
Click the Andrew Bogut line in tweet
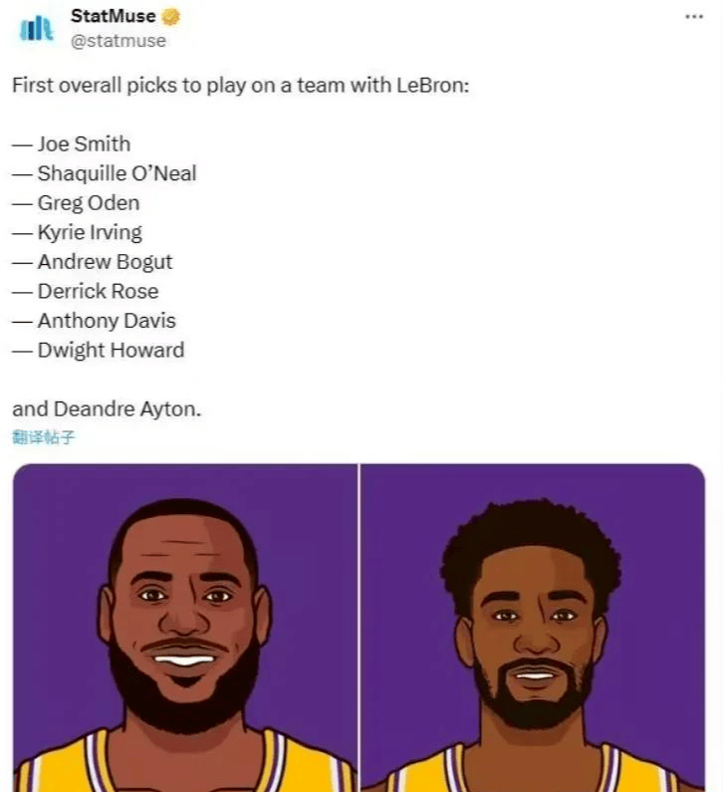click(x=93, y=262)
